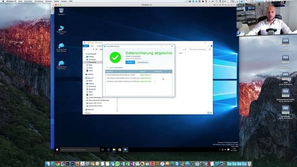Select Schnellzugriff in the Explorer sidebar
The image size is (297, 167).
(92, 54)
